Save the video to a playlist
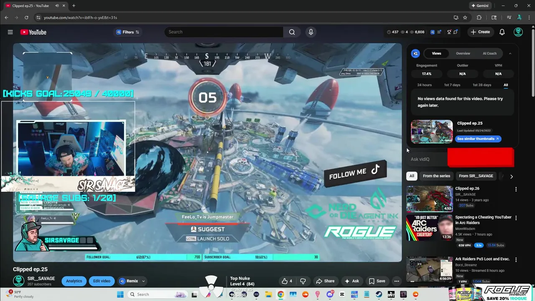The image size is (535, 301). click(377, 281)
